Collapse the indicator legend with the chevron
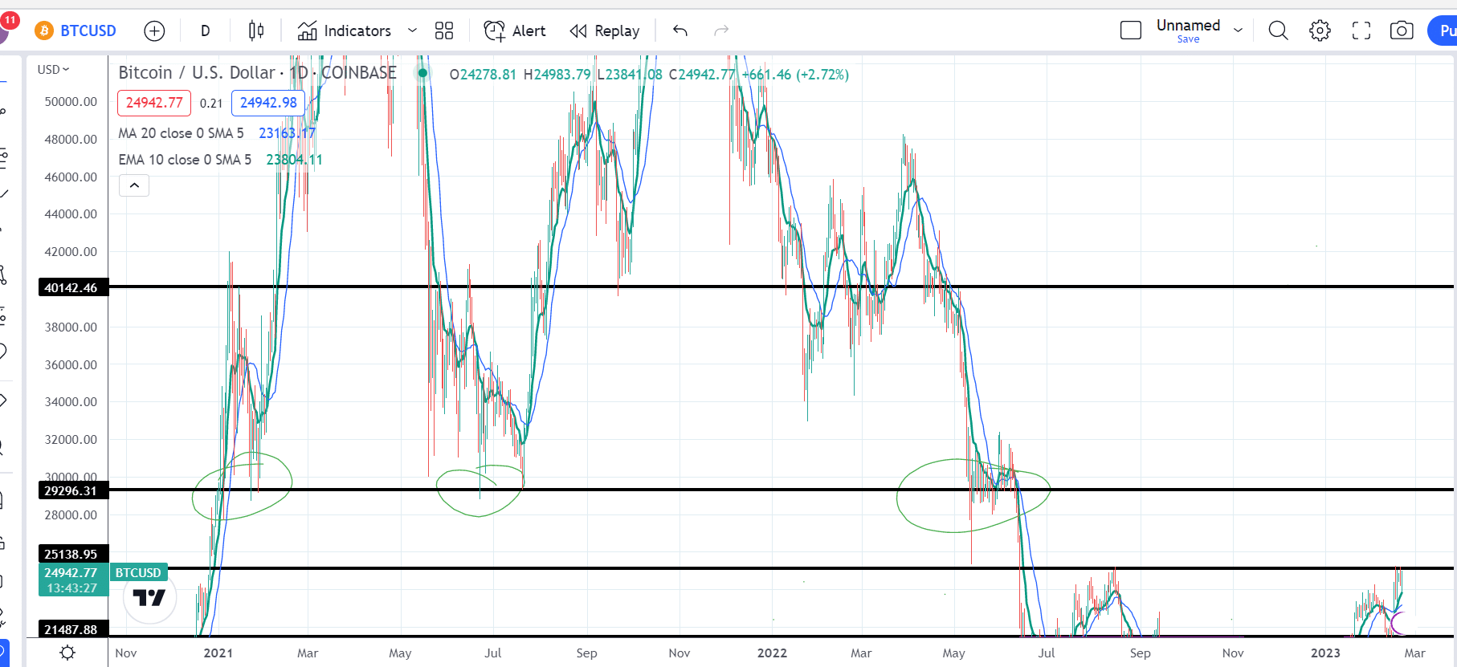 tap(134, 185)
